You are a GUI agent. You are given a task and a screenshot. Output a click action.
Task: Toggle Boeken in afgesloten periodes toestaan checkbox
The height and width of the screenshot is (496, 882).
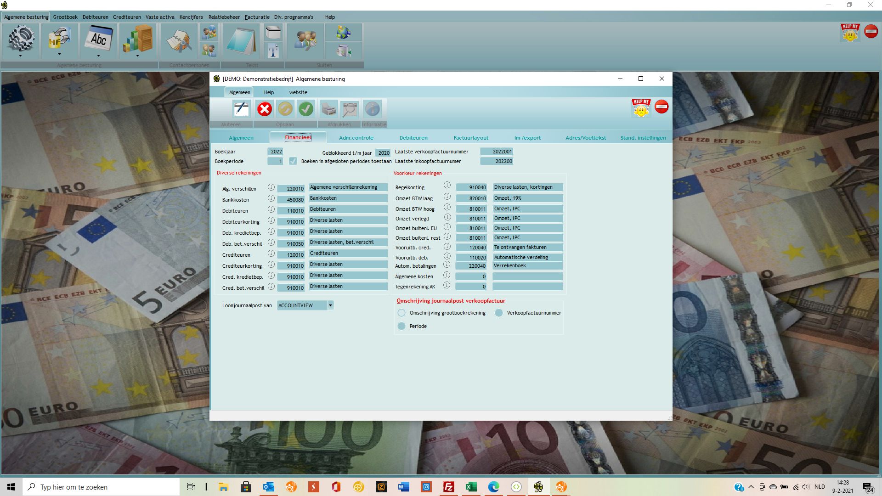coord(293,161)
